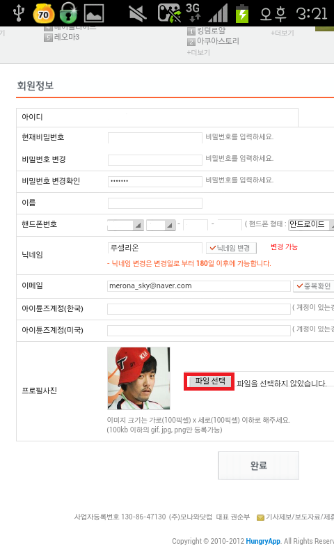Tap the envelope icon in the footer
The width and height of the screenshot is (334, 557).
pos(260,517)
